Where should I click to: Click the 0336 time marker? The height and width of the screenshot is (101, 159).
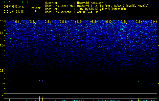[x=93, y=22]
